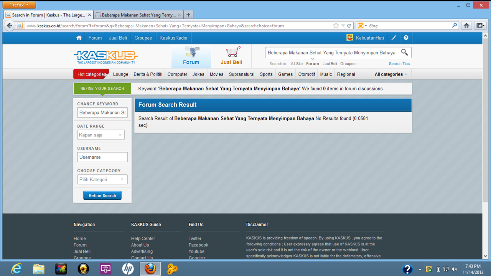
Task: Open Jual Beli in top navigation
Action: pos(118,38)
